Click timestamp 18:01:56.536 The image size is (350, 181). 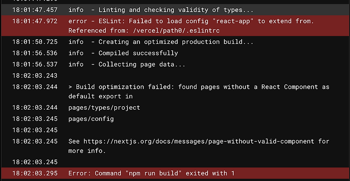click(x=35, y=53)
